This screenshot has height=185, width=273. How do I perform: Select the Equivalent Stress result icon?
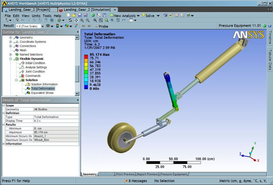pyautogui.click(x=27, y=93)
